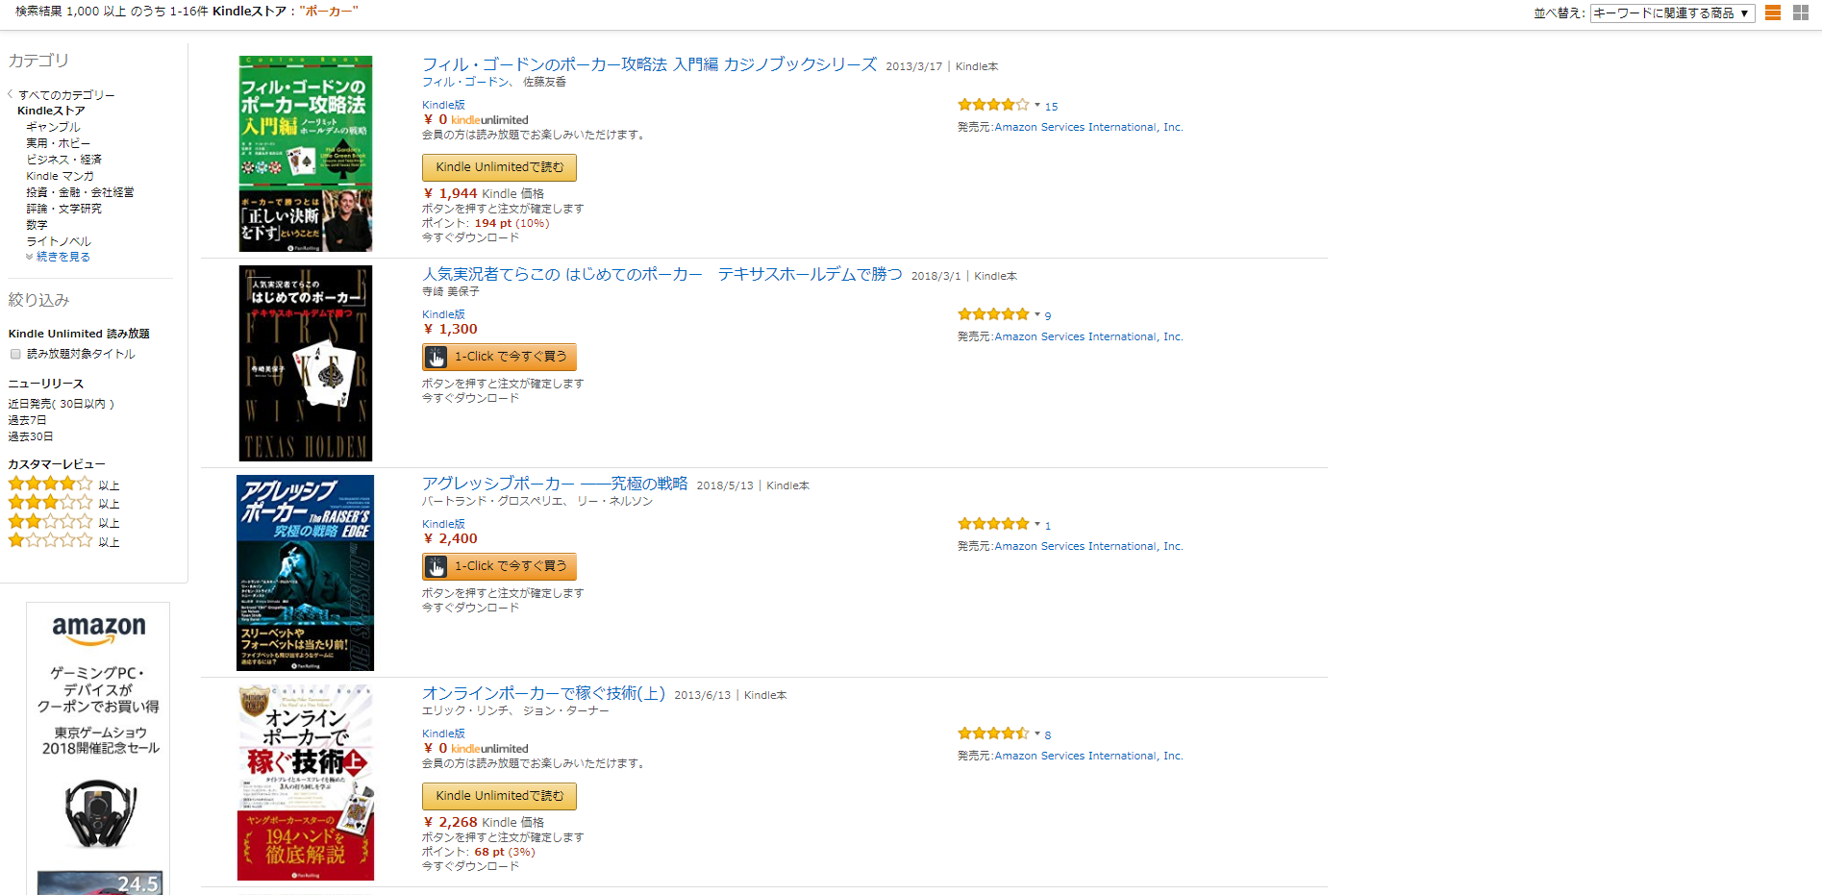This screenshot has height=895, width=1822.
Task: Click 1-Click buy icon for ¥1,300 book
Action: (x=437, y=358)
